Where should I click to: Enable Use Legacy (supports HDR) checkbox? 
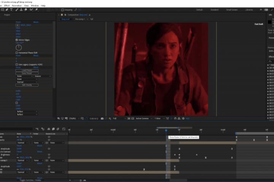coord(17,64)
